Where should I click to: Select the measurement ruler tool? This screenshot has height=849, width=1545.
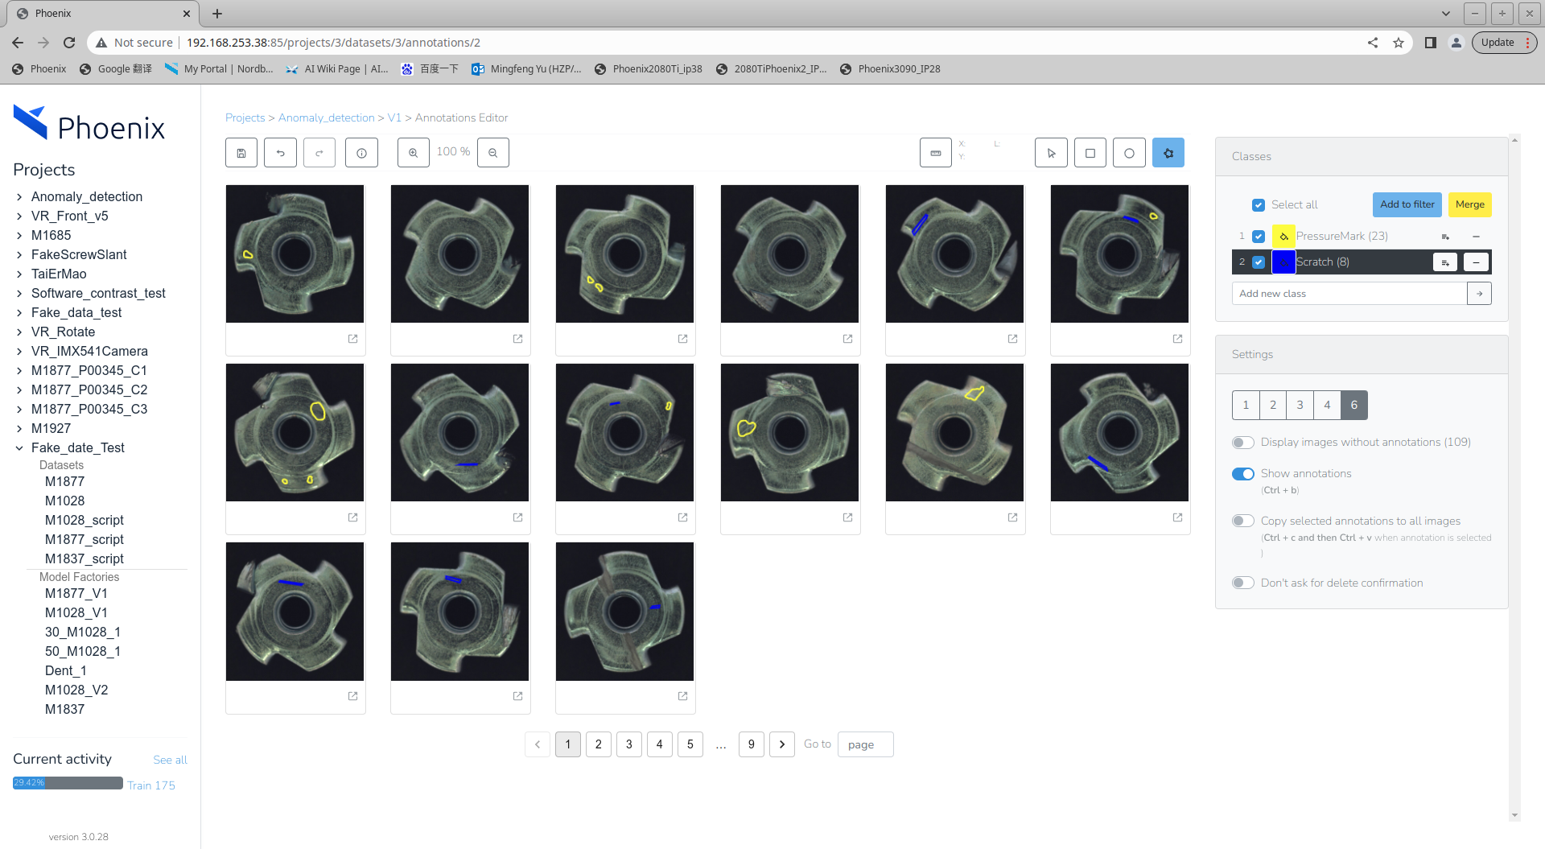point(935,152)
